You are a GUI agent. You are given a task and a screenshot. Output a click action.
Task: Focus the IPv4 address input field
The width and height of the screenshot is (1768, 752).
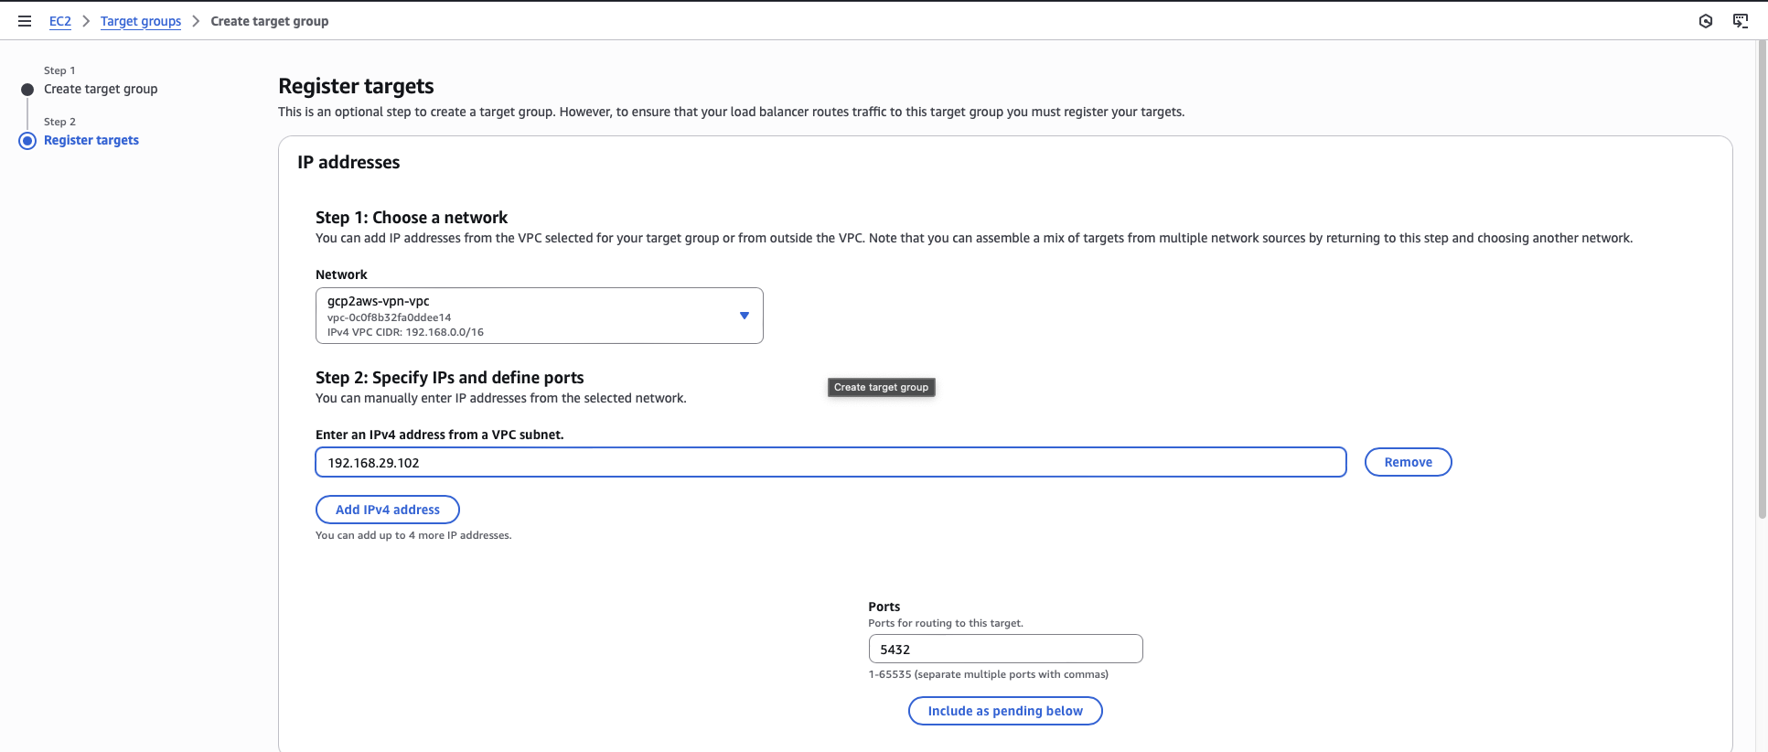830,462
